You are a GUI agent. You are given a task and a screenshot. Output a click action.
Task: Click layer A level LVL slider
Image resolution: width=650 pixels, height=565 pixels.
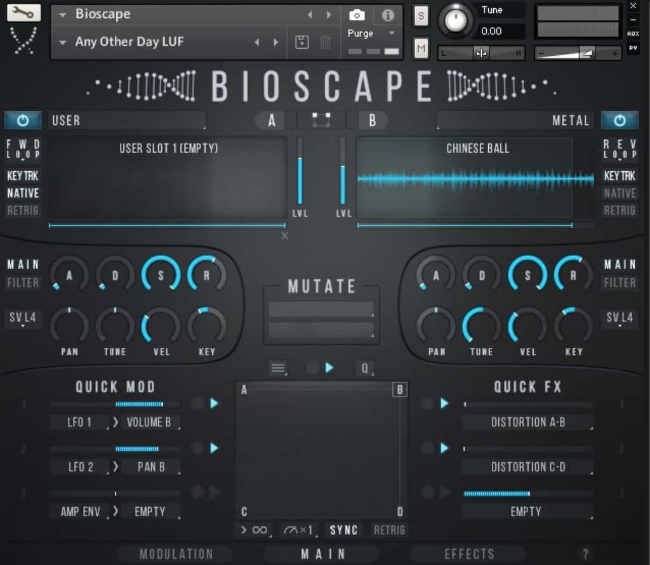click(300, 171)
